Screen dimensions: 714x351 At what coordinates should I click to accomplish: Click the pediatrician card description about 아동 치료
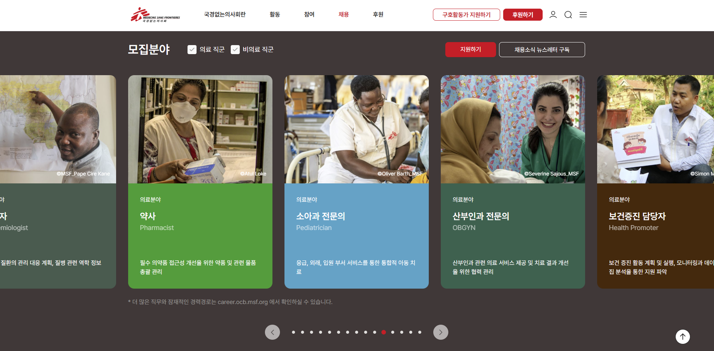[x=355, y=267]
